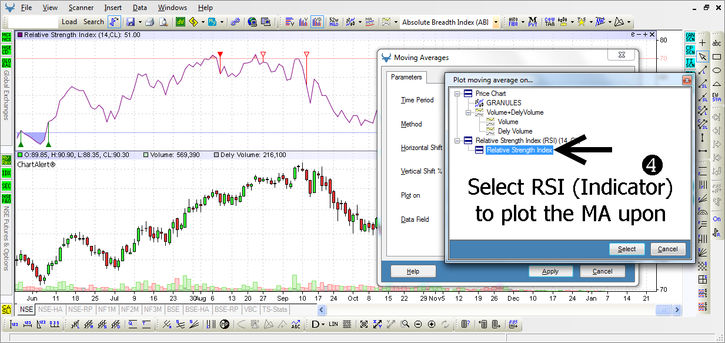Viewport: 725px width, 343px height.
Task: Click the MP market profile icon
Action: click(x=224, y=324)
